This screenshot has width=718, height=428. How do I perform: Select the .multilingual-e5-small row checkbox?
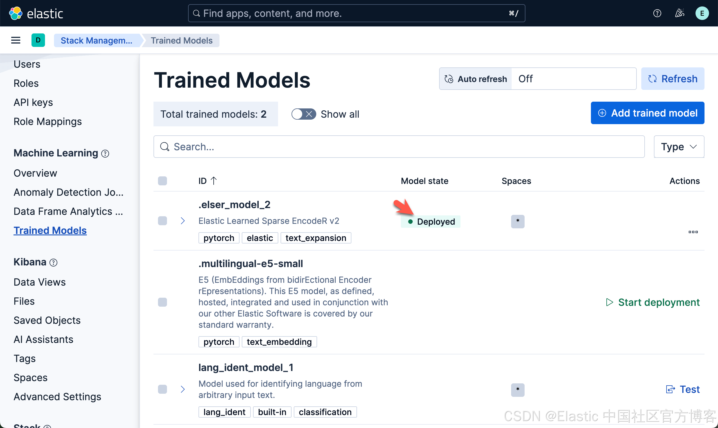tap(162, 302)
